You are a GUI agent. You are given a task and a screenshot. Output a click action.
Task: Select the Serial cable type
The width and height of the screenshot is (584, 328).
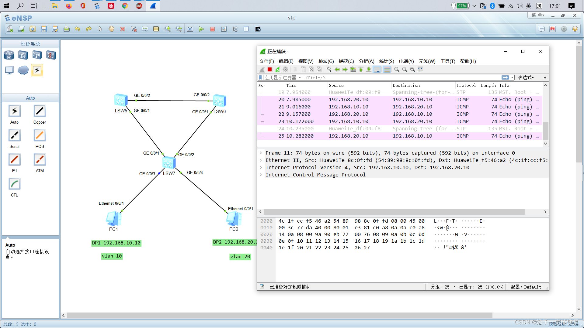click(x=14, y=135)
